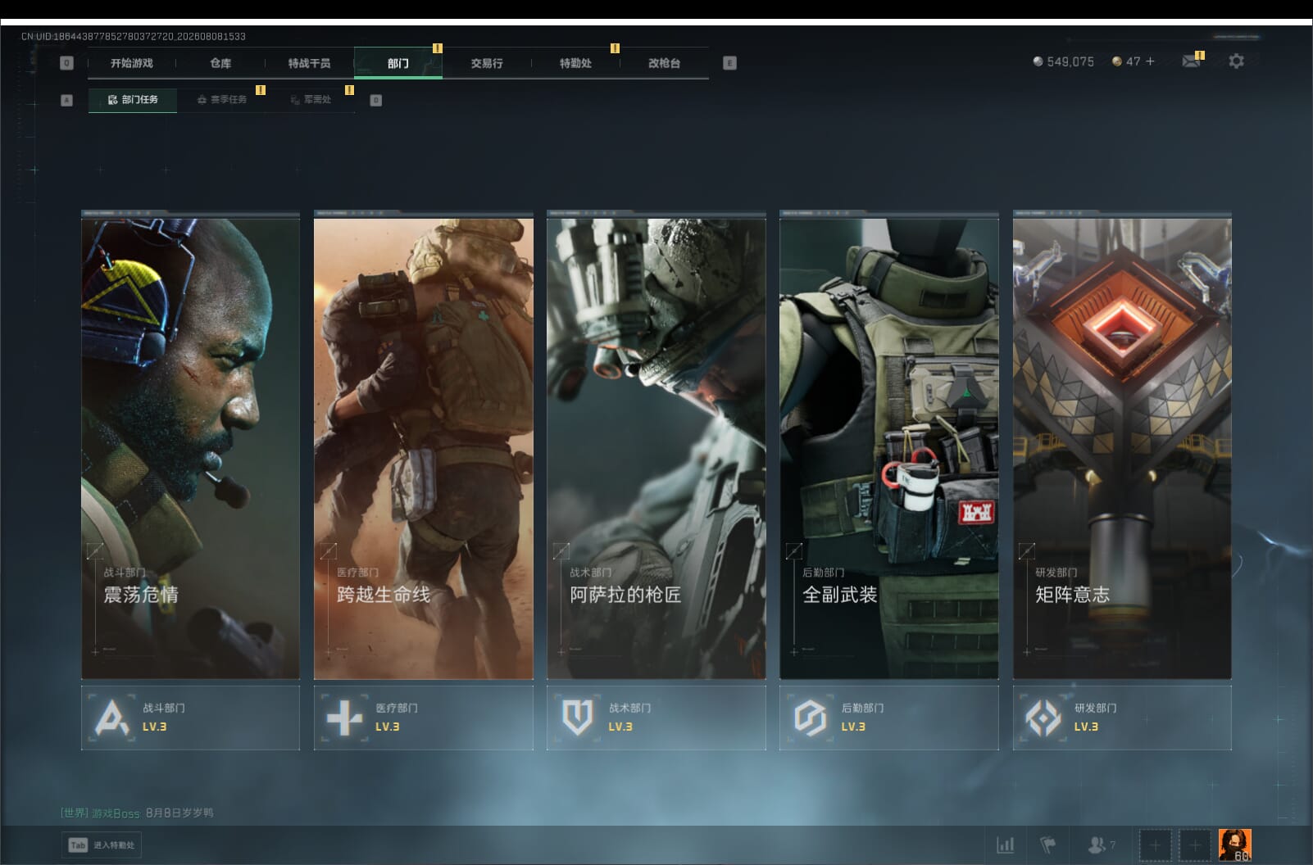The width and height of the screenshot is (1313, 865).
Task: Click the A key sub-tab icon
Action: [x=67, y=100]
